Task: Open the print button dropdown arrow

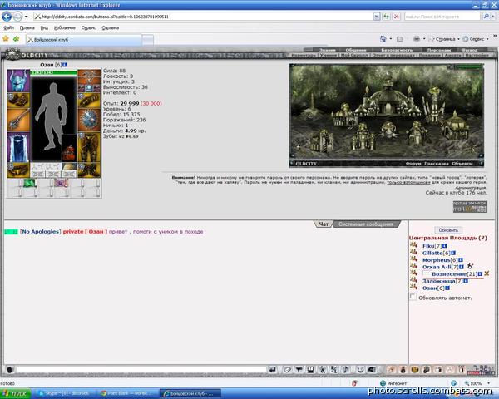Action: (x=424, y=39)
